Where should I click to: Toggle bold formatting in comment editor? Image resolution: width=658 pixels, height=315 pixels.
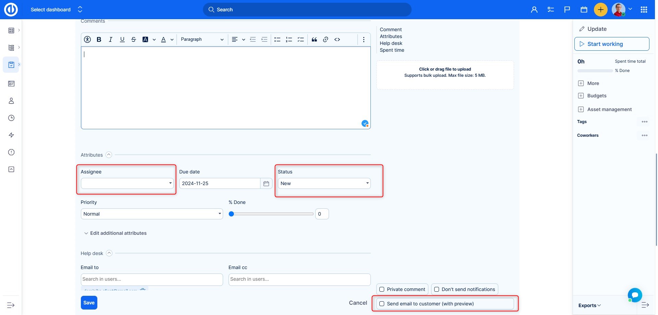point(99,39)
